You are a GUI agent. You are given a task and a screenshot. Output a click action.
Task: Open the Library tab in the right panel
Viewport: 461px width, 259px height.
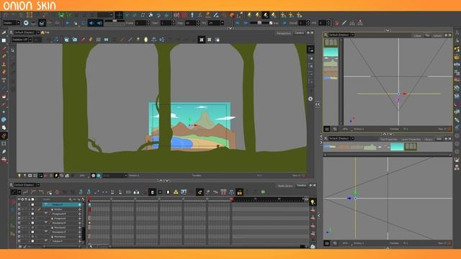click(429, 139)
